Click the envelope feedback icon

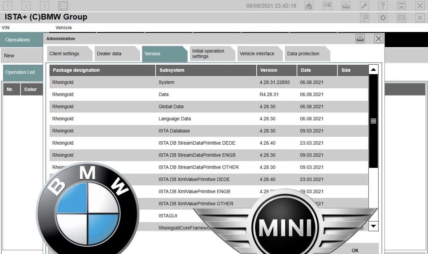[401, 18]
